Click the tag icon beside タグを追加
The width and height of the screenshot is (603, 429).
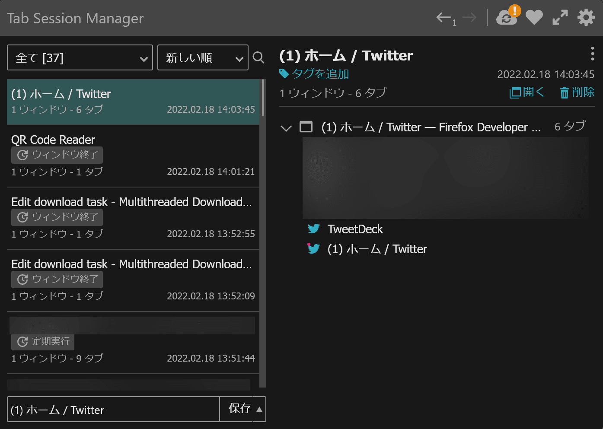coord(284,73)
